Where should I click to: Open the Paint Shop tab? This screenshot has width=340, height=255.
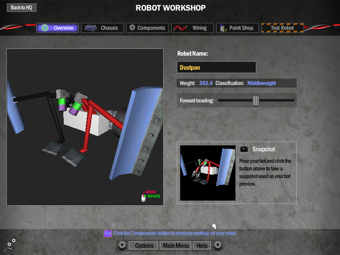238,28
